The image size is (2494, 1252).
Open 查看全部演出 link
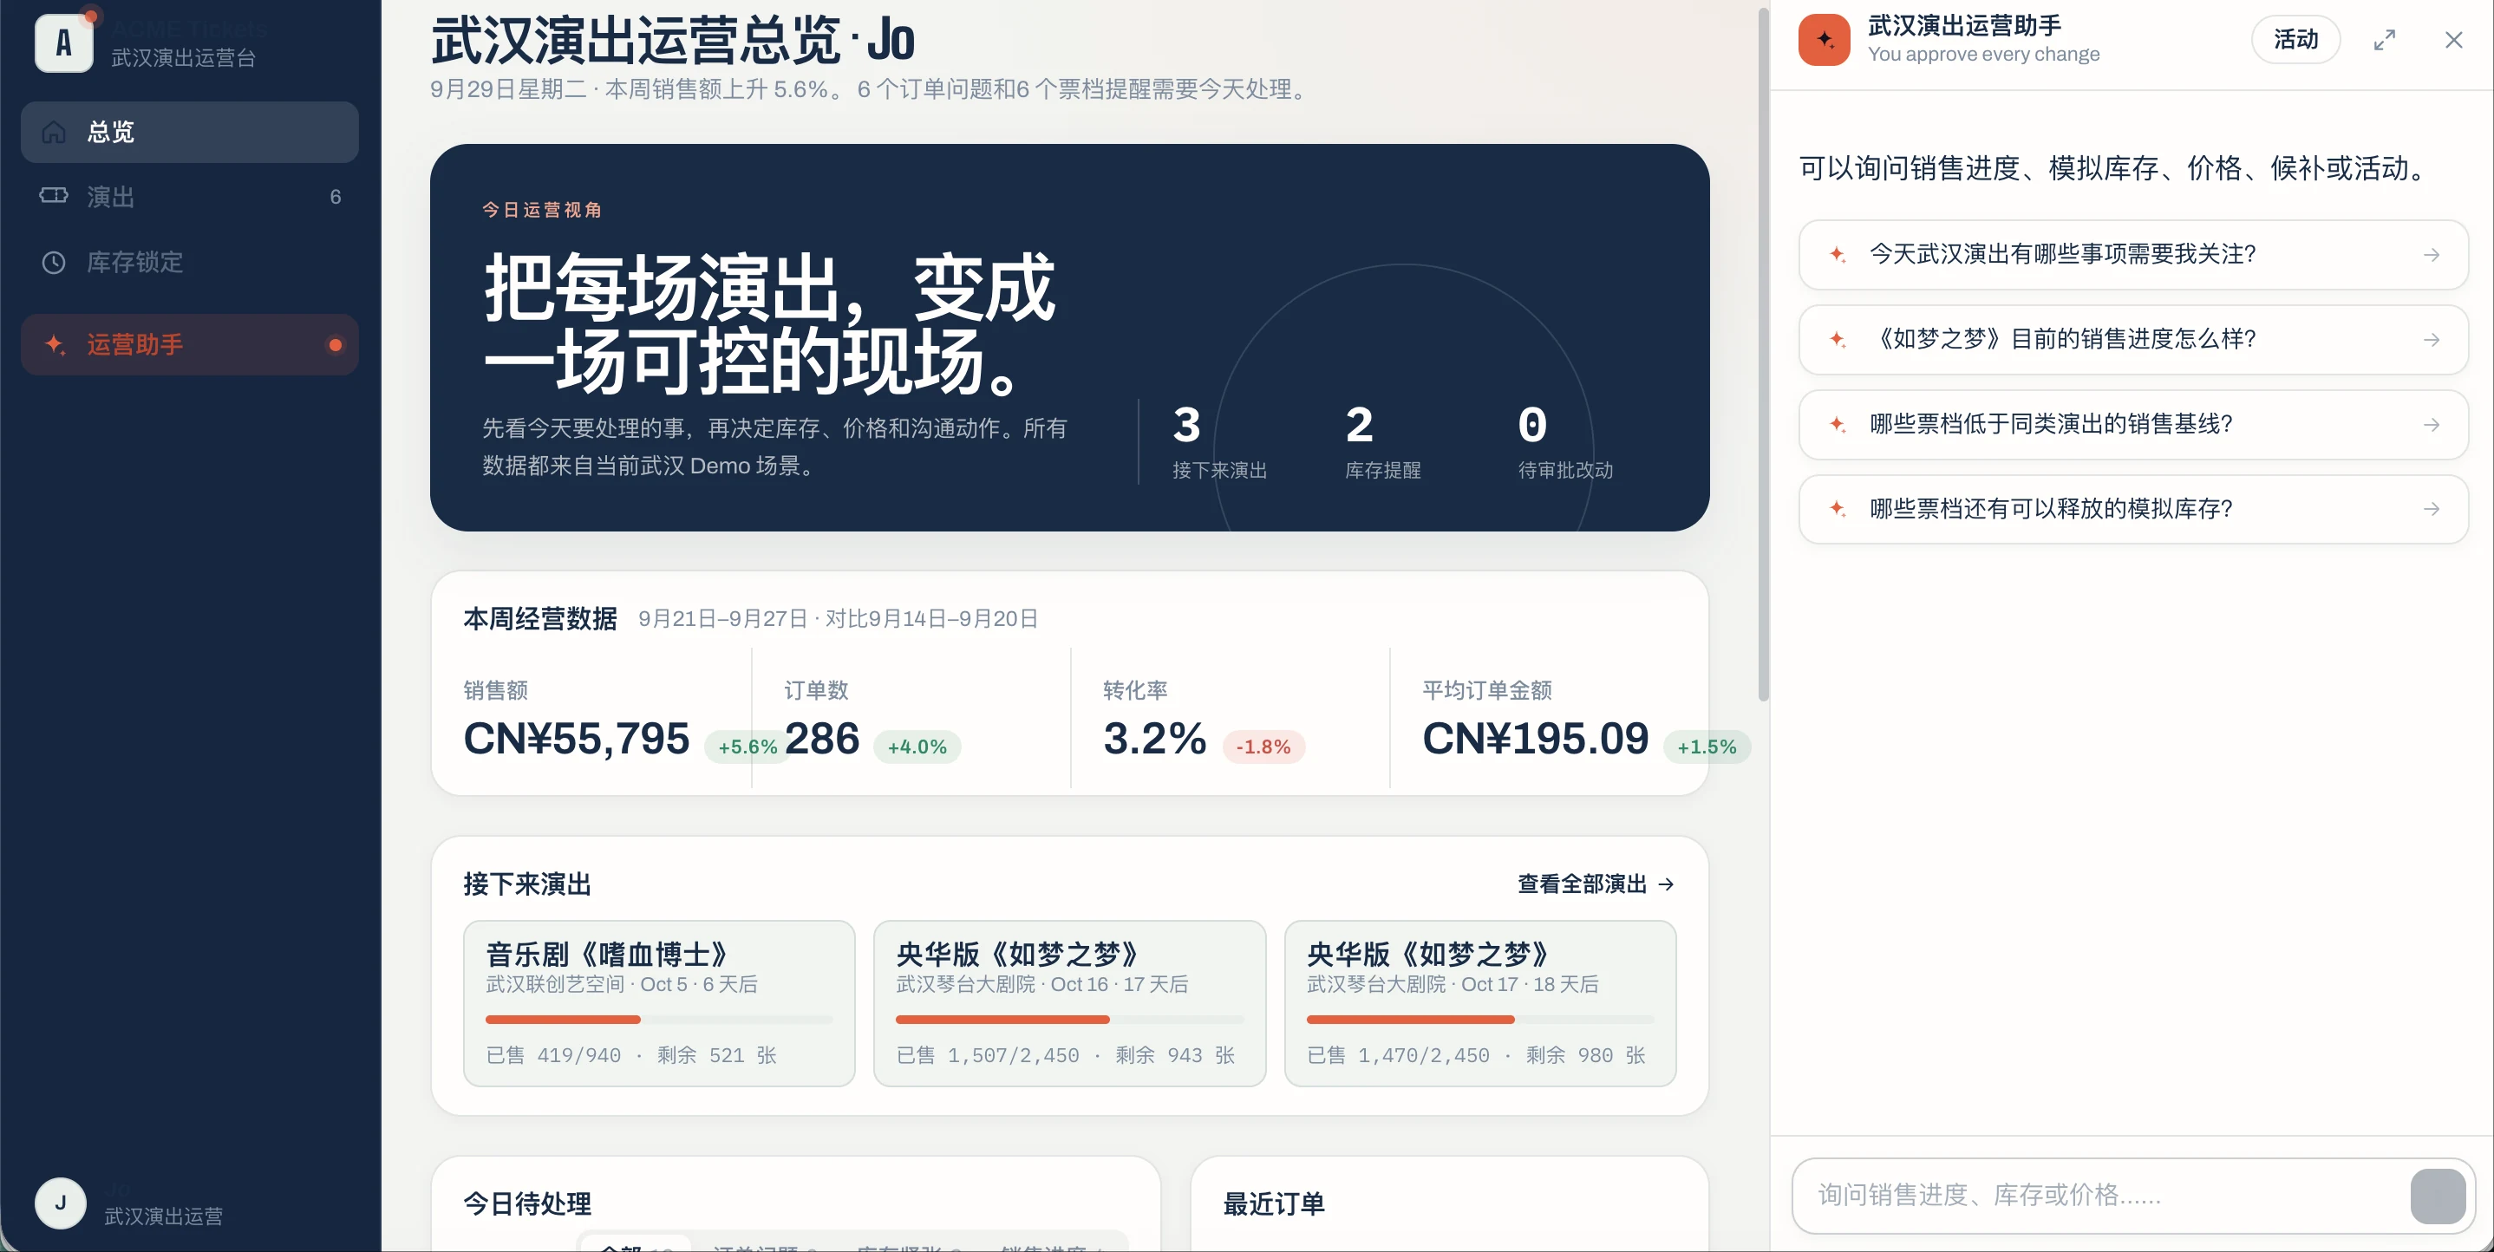pos(1596,884)
